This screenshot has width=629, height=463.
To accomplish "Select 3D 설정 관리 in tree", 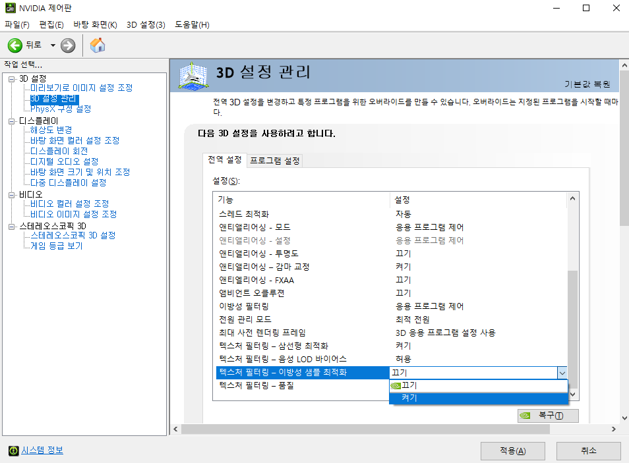I will [x=55, y=99].
